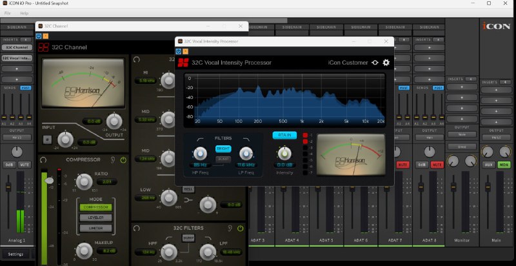This screenshot has width=516, height=266.
Task: Click the iCON logo at top right
Action: pyautogui.click(x=496, y=26)
